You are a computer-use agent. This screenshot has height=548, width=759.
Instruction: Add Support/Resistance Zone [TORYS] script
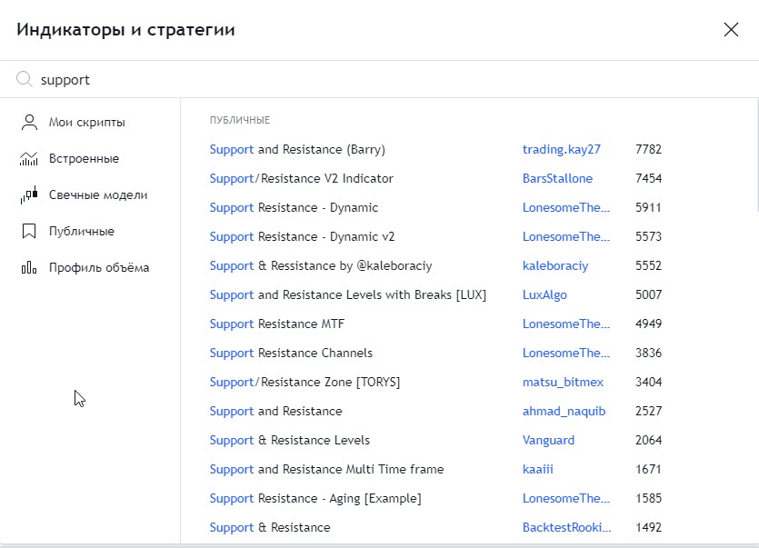coord(305,382)
